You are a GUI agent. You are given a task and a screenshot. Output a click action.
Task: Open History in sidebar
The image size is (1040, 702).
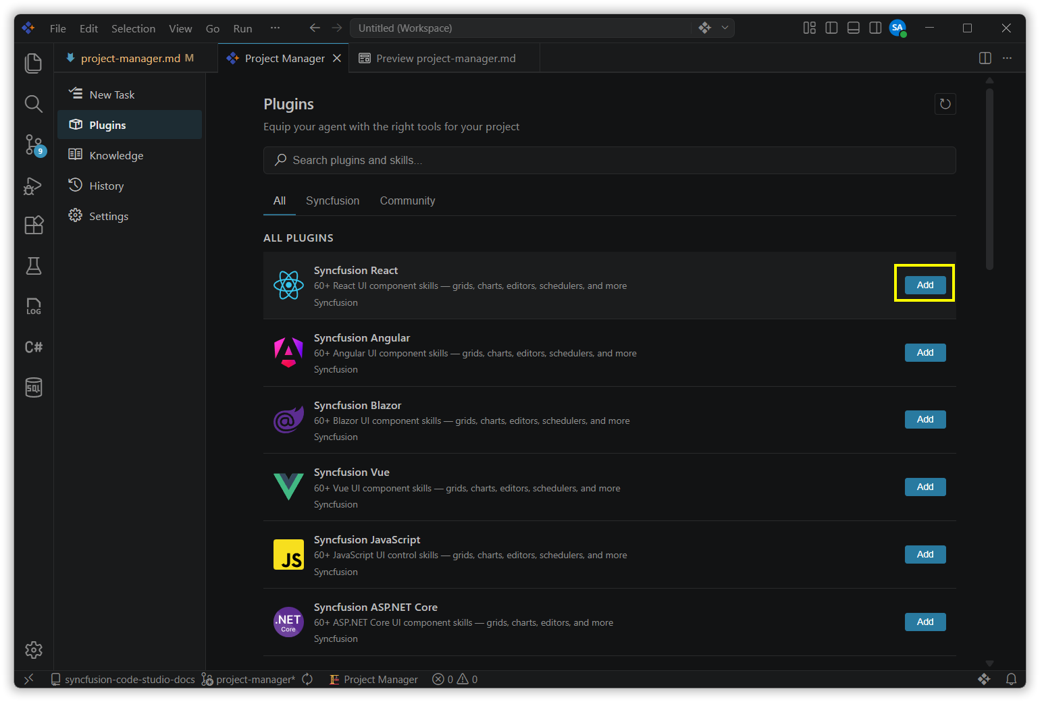tap(130, 186)
